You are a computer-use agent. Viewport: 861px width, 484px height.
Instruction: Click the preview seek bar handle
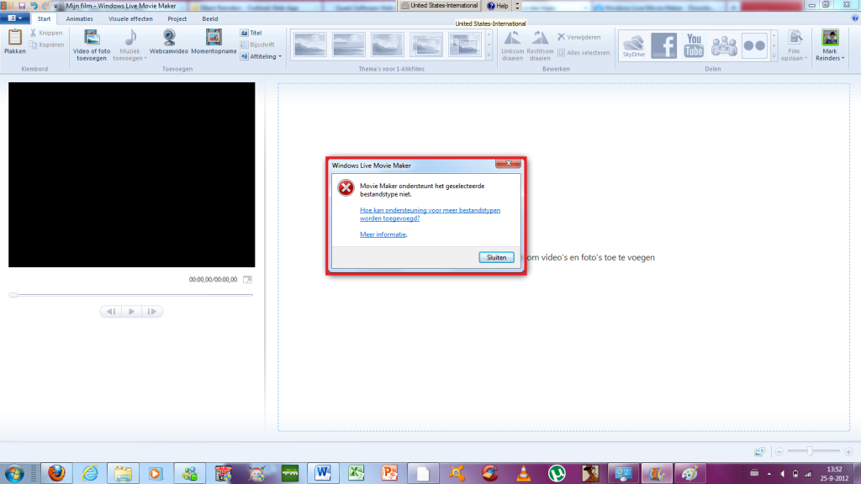[x=13, y=295]
